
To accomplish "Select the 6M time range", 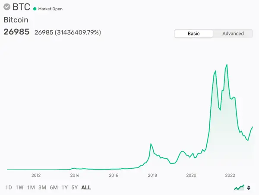I will click(54, 188).
